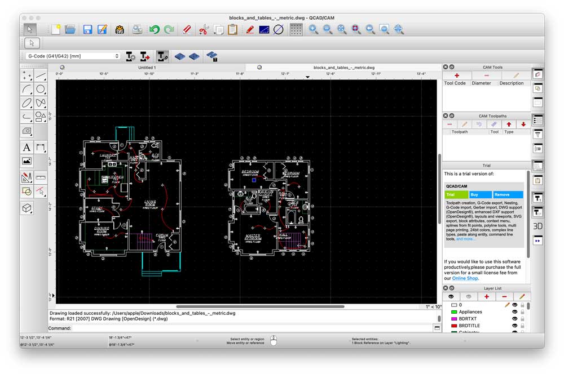
Task: Open the G-Code (G41/G42) configuration dropdown
Action: [73, 56]
